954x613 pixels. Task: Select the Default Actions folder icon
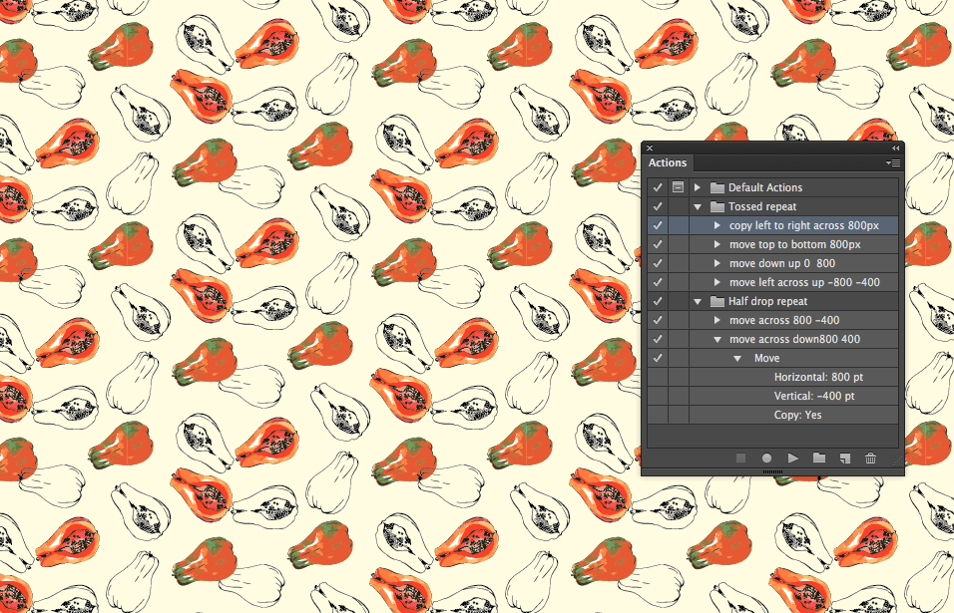(717, 187)
